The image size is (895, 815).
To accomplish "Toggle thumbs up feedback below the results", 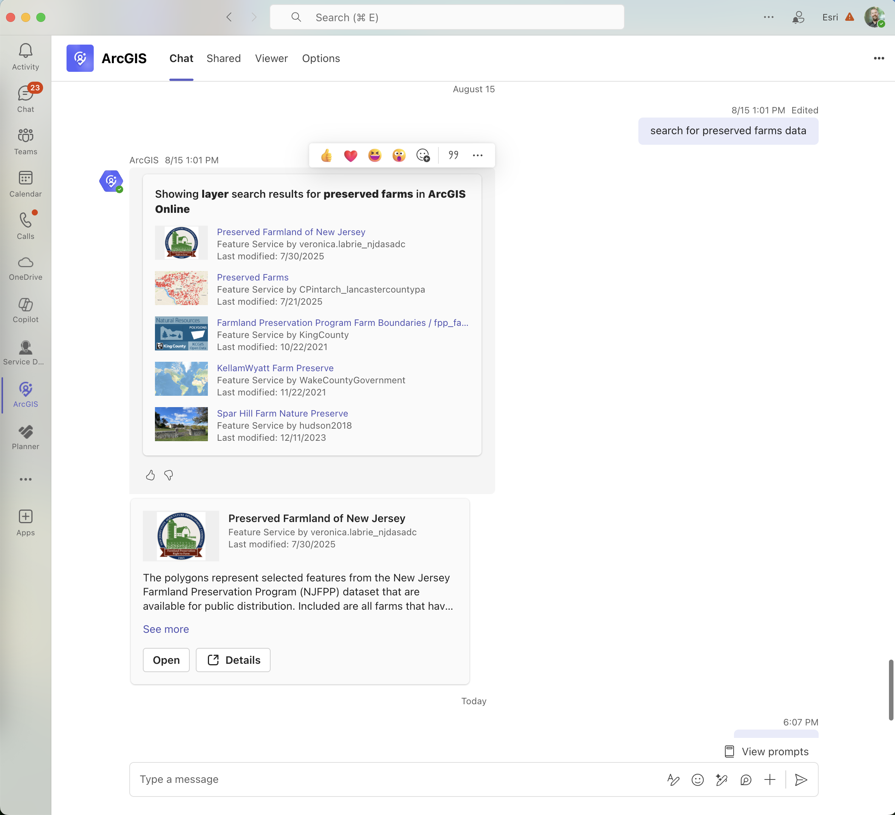I will [150, 476].
